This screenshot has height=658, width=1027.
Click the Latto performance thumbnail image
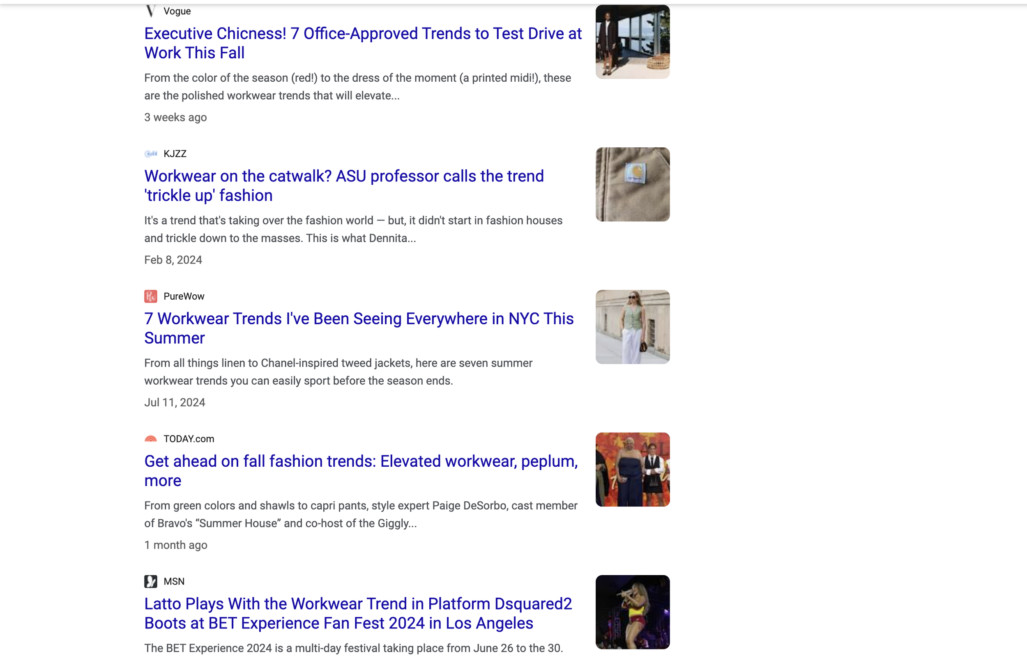[632, 612]
